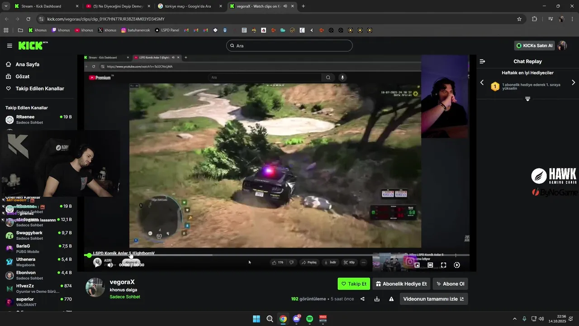Screen dimensions: 579x326
Task: Open BarisG channel in sidebar
Action: pyautogui.click(x=38, y=249)
